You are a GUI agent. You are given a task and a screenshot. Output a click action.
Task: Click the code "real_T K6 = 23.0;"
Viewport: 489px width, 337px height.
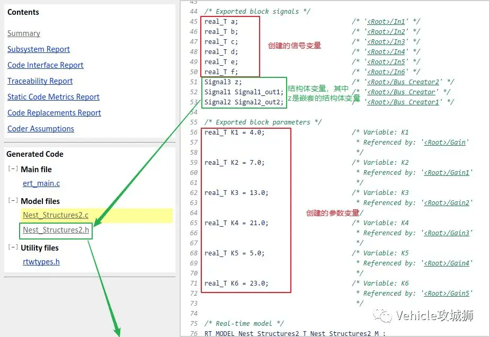[236, 283]
